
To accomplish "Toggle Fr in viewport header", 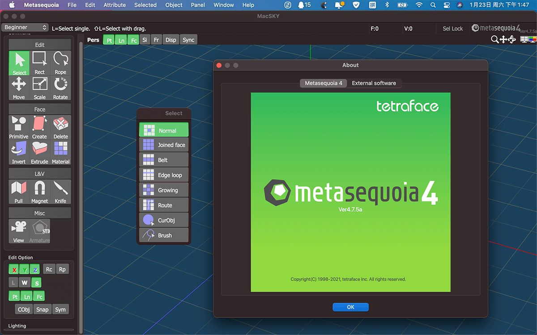I will pyautogui.click(x=156, y=40).
